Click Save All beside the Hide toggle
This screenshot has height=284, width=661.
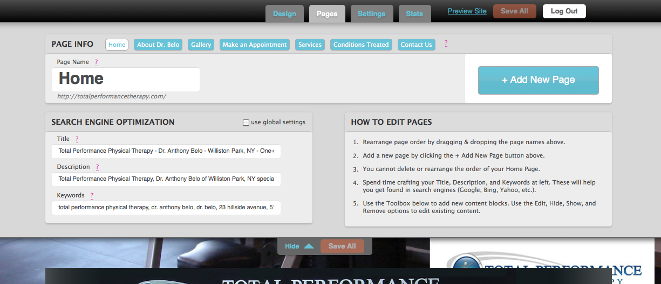(342, 246)
